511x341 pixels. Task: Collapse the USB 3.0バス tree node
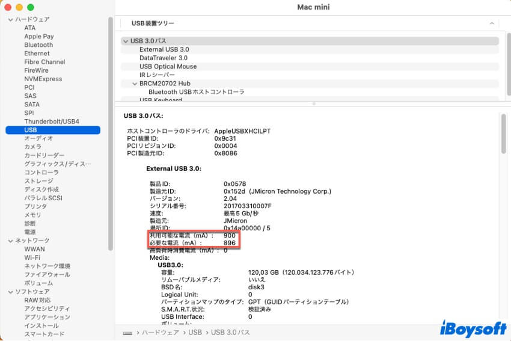(126, 41)
